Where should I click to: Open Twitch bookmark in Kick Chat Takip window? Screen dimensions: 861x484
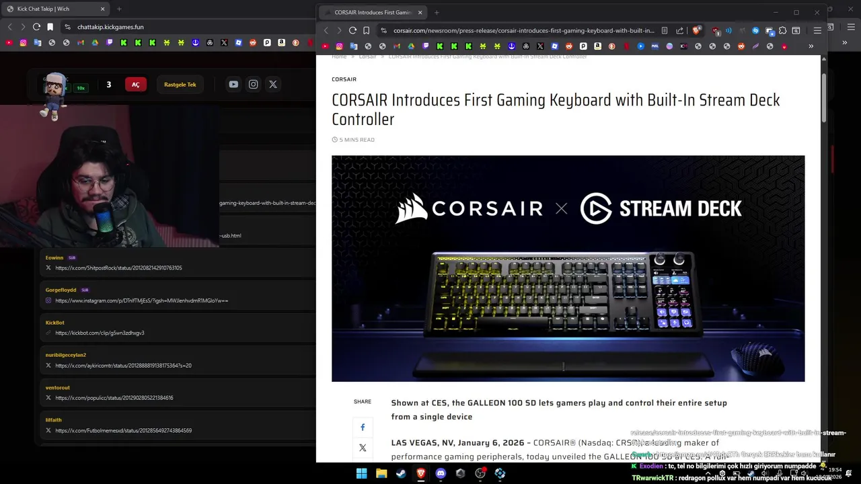(109, 42)
